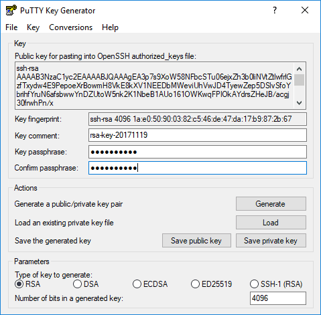Click the public key scrollbar thumb
This screenshot has height=315, width=321.
pos(299,80)
